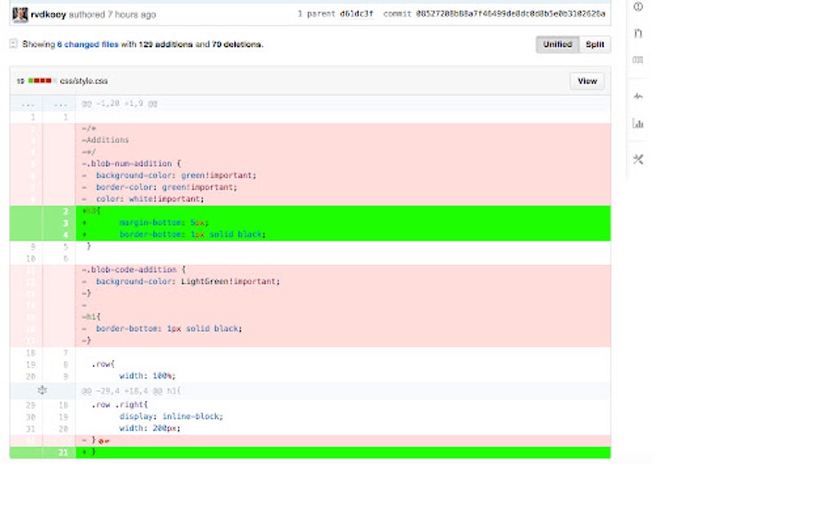
Task: Click the '79 deletions' count text
Action: [x=237, y=44]
